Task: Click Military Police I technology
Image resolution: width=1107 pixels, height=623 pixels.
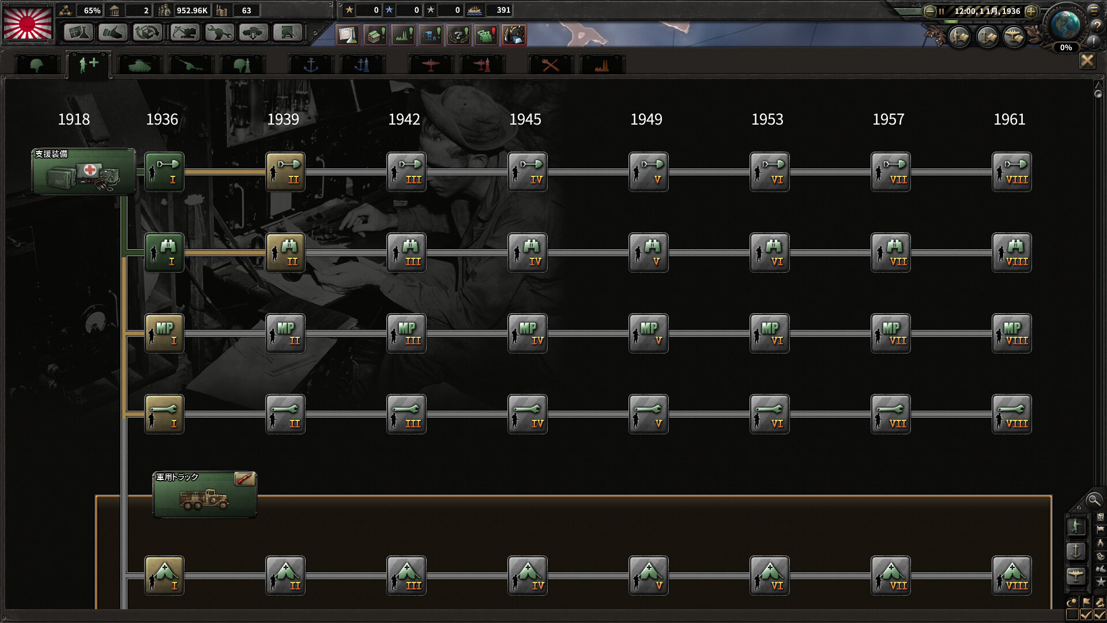Action: tap(164, 333)
